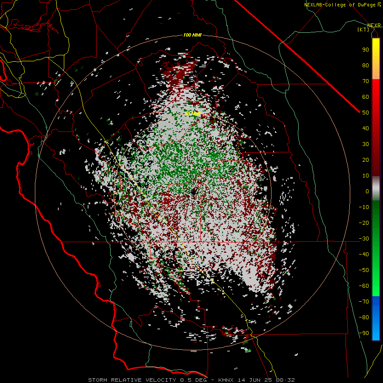
Task: Click the 0 value on velocity scale
Action: 367,191
